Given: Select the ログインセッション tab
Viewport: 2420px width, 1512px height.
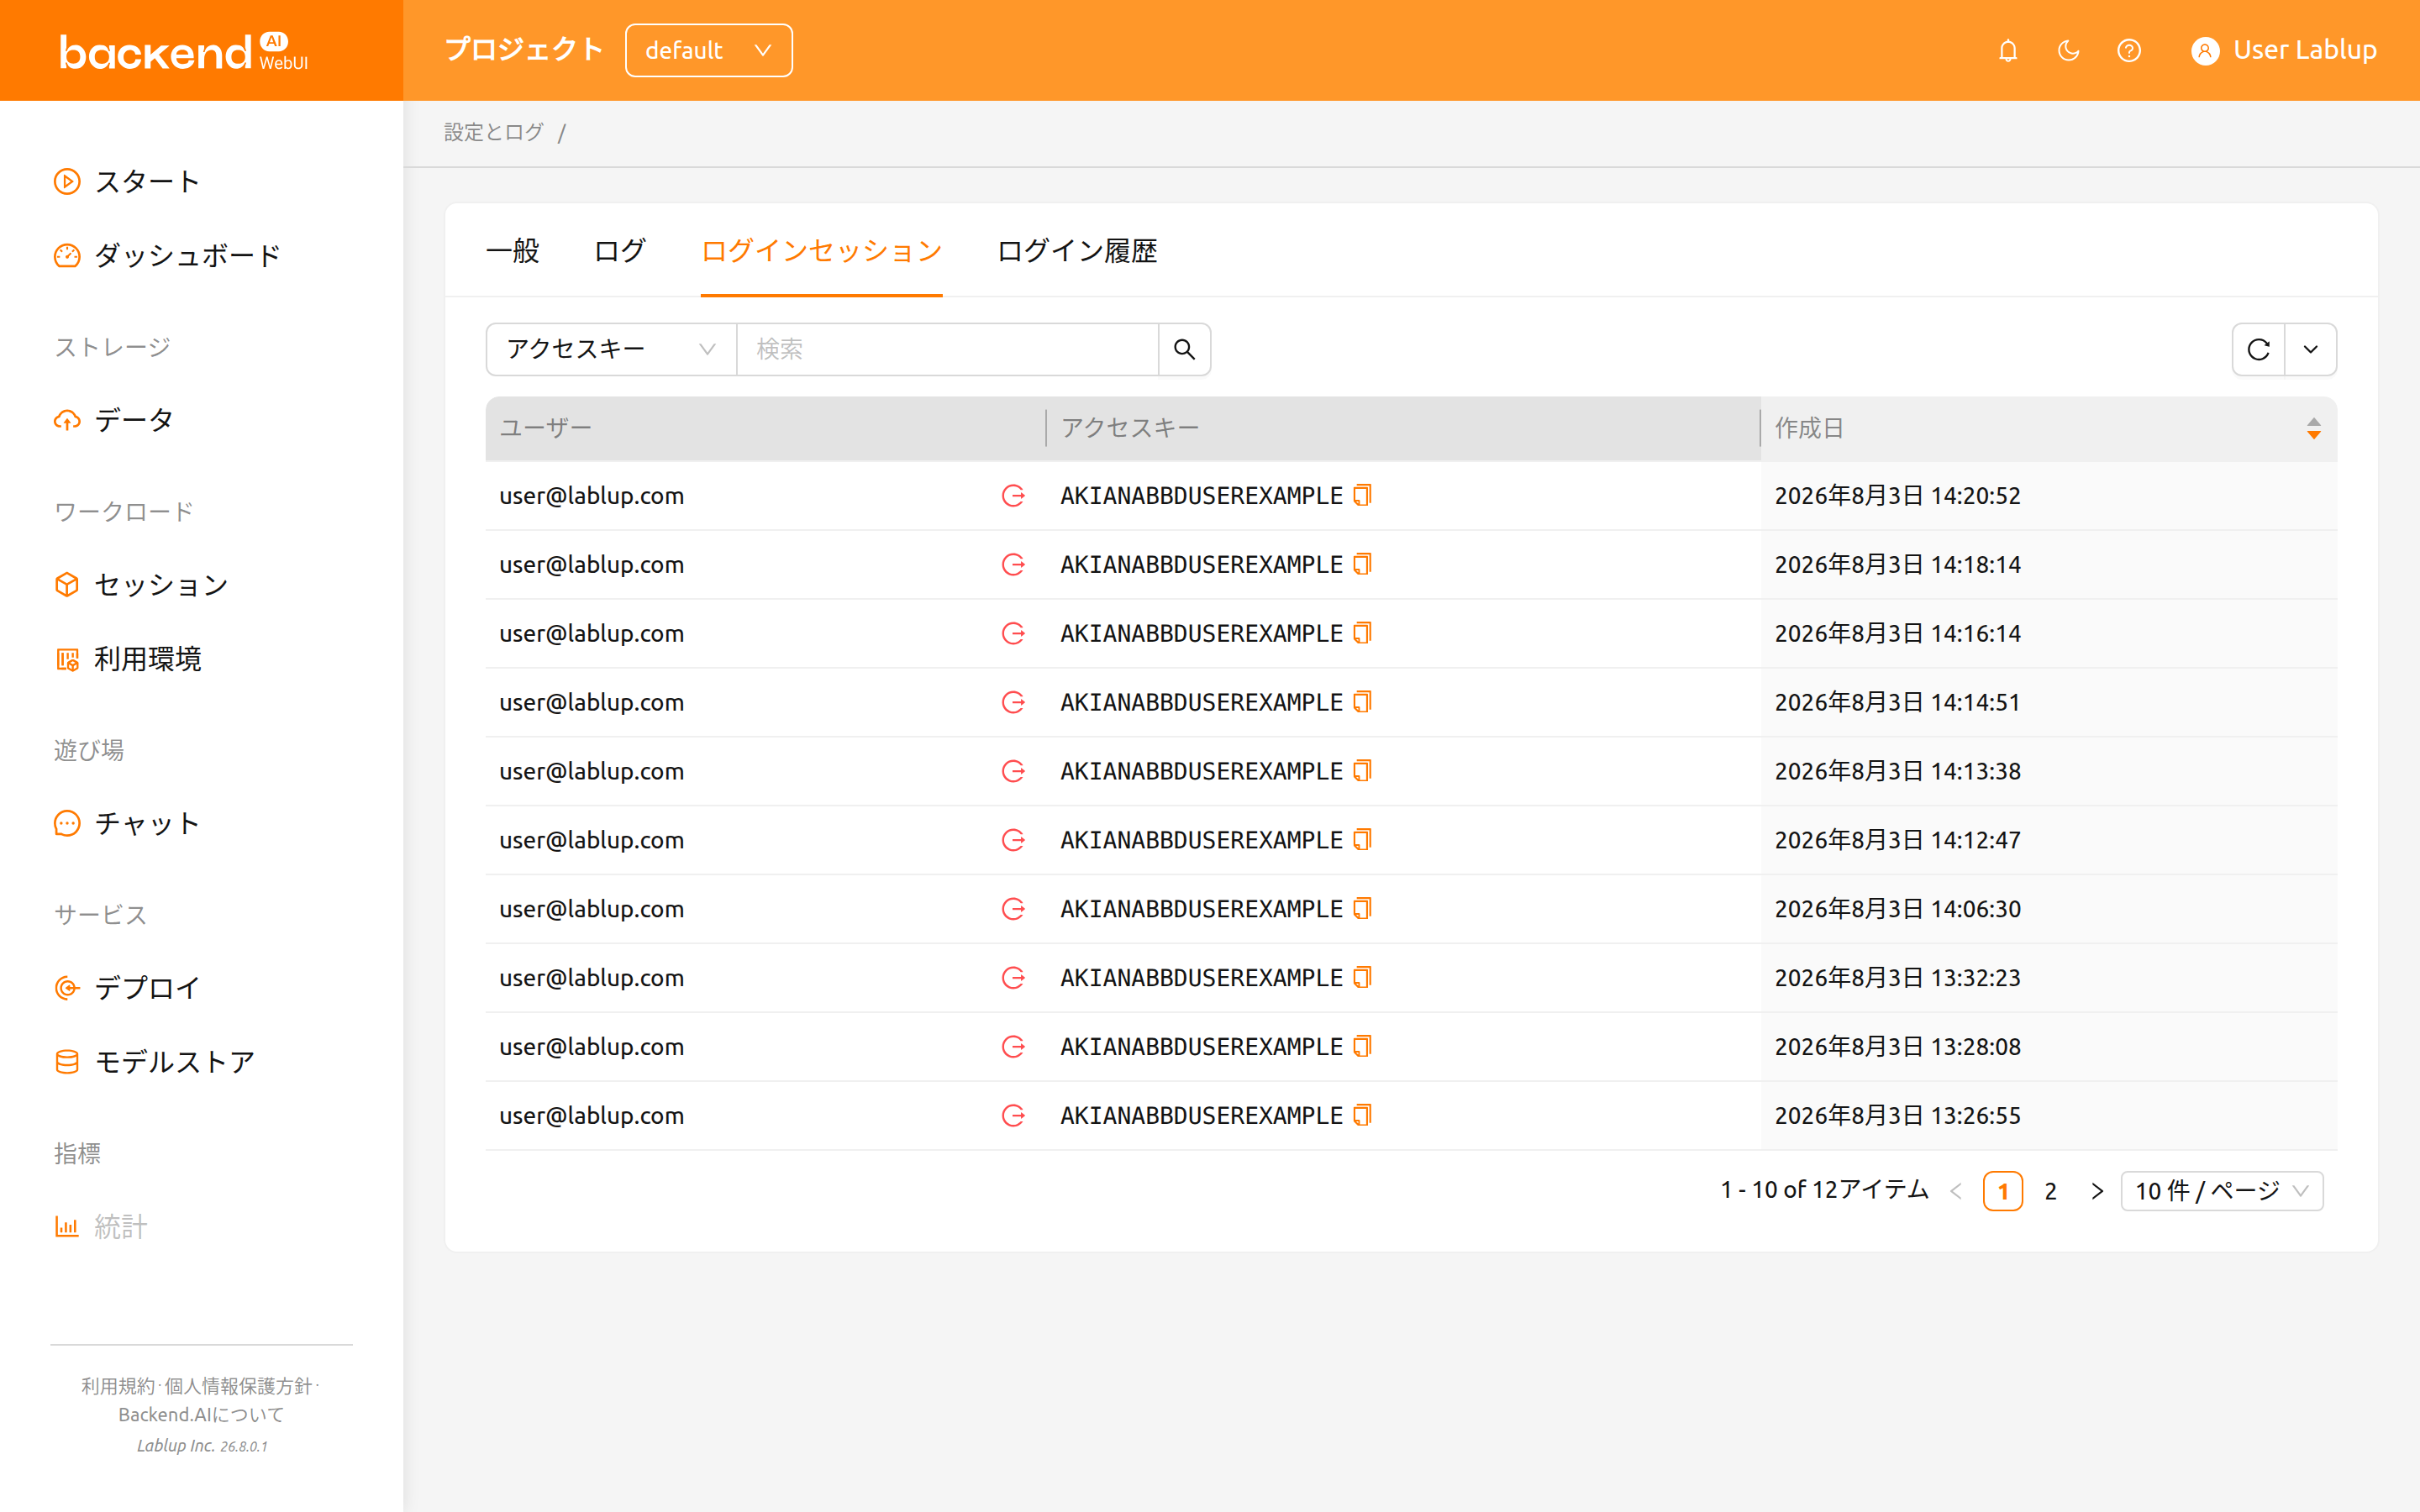Looking at the screenshot, I should [x=821, y=250].
